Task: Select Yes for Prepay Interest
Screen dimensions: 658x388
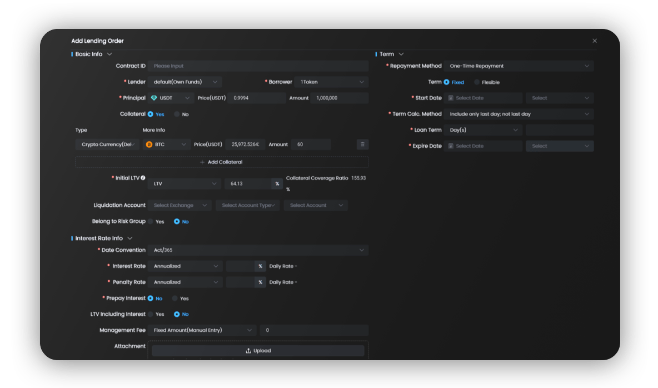Action: (175, 299)
